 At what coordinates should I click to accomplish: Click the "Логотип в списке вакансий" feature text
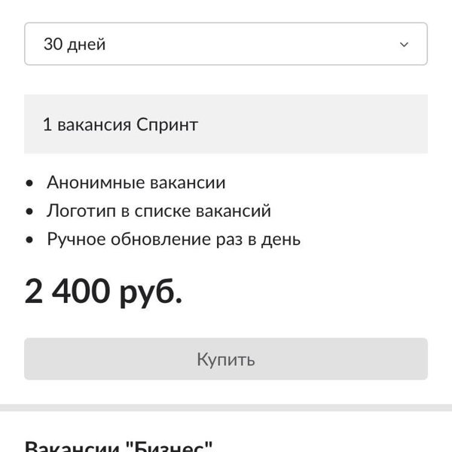coord(158,211)
